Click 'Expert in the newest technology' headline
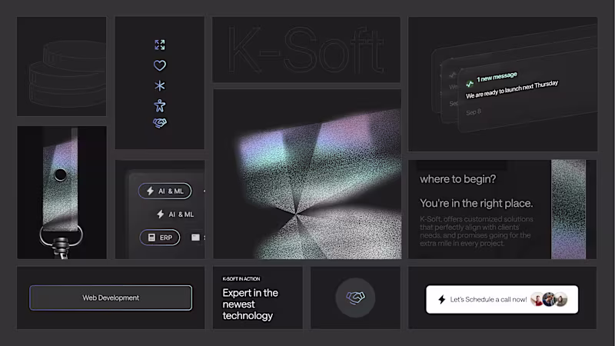 pyautogui.click(x=251, y=304)
